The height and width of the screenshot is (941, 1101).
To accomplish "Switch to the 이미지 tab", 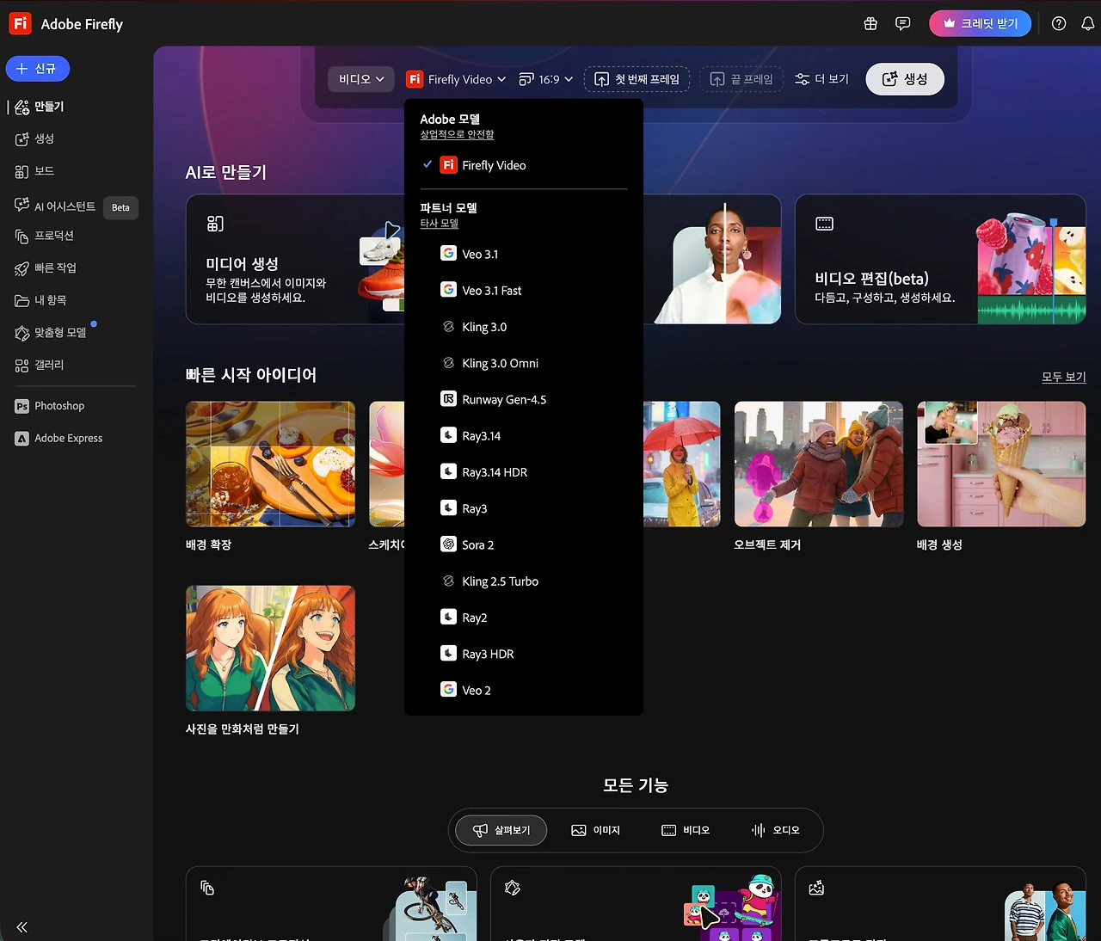I will click(x=595, y=830).
